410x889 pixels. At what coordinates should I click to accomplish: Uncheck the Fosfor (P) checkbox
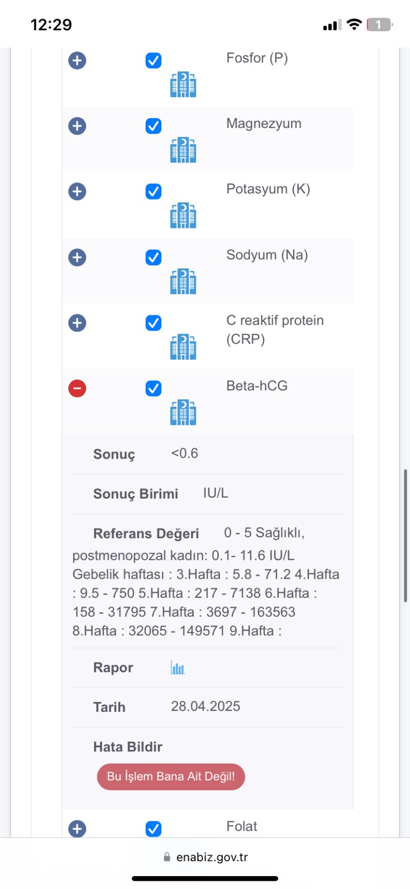pos(153,61)
